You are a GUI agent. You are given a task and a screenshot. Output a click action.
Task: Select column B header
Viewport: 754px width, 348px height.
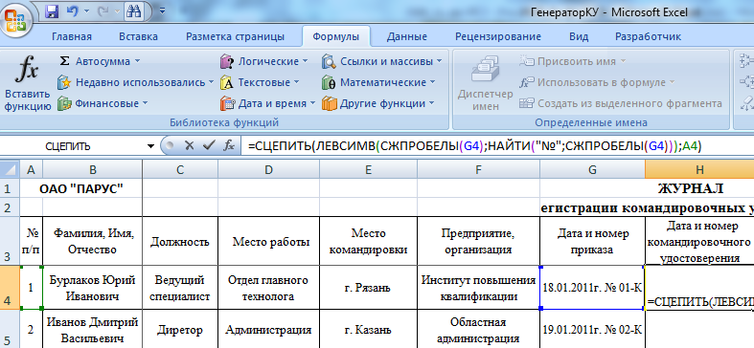click(93, 169)
